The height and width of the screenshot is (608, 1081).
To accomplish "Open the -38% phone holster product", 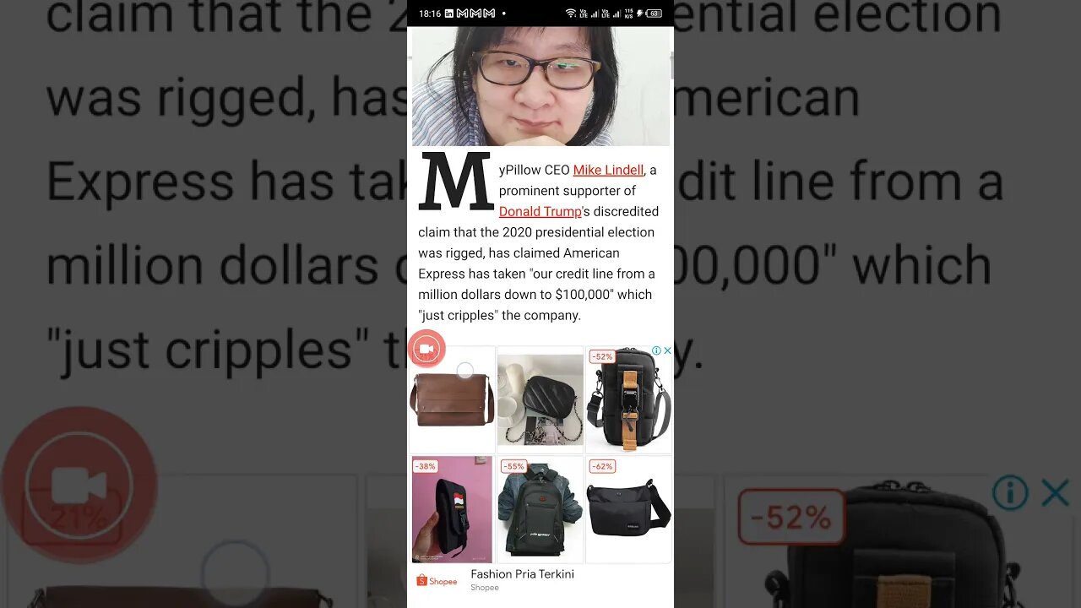I will point(452,509).
